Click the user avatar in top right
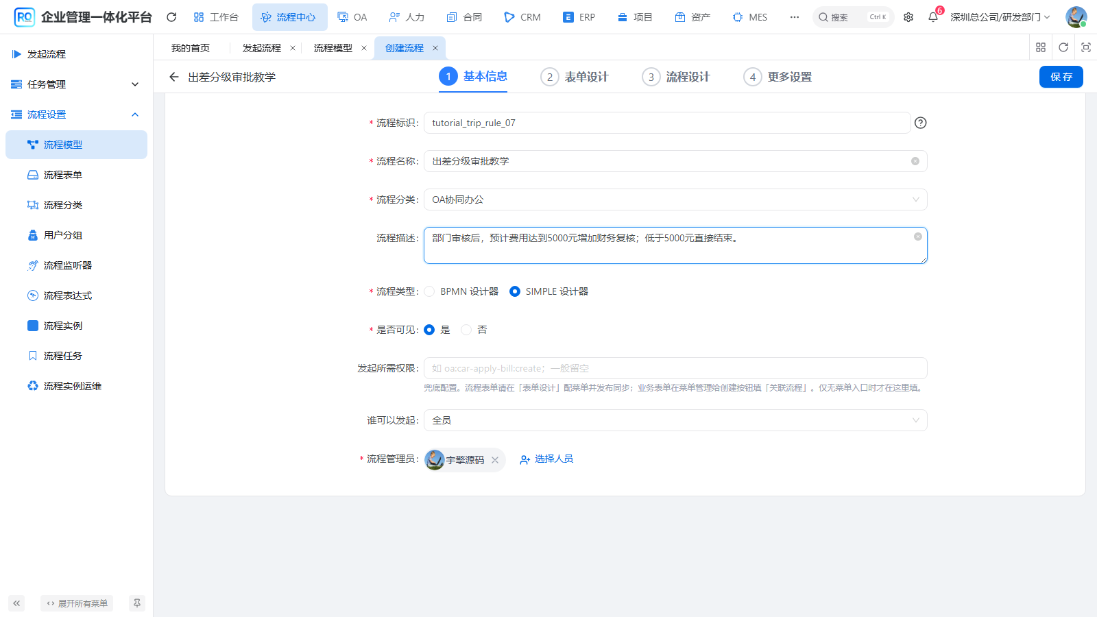Viewport: 1097px width, 617px height. pyautogui.click(x=1076, y=17)
